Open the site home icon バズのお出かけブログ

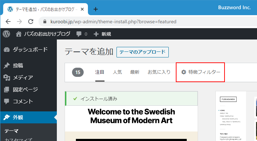(19, 34)
